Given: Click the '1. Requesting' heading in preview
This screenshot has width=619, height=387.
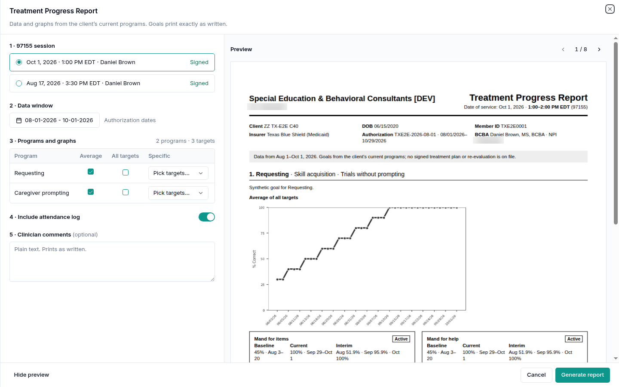Looking at the screenshot, I should (269, 174).
